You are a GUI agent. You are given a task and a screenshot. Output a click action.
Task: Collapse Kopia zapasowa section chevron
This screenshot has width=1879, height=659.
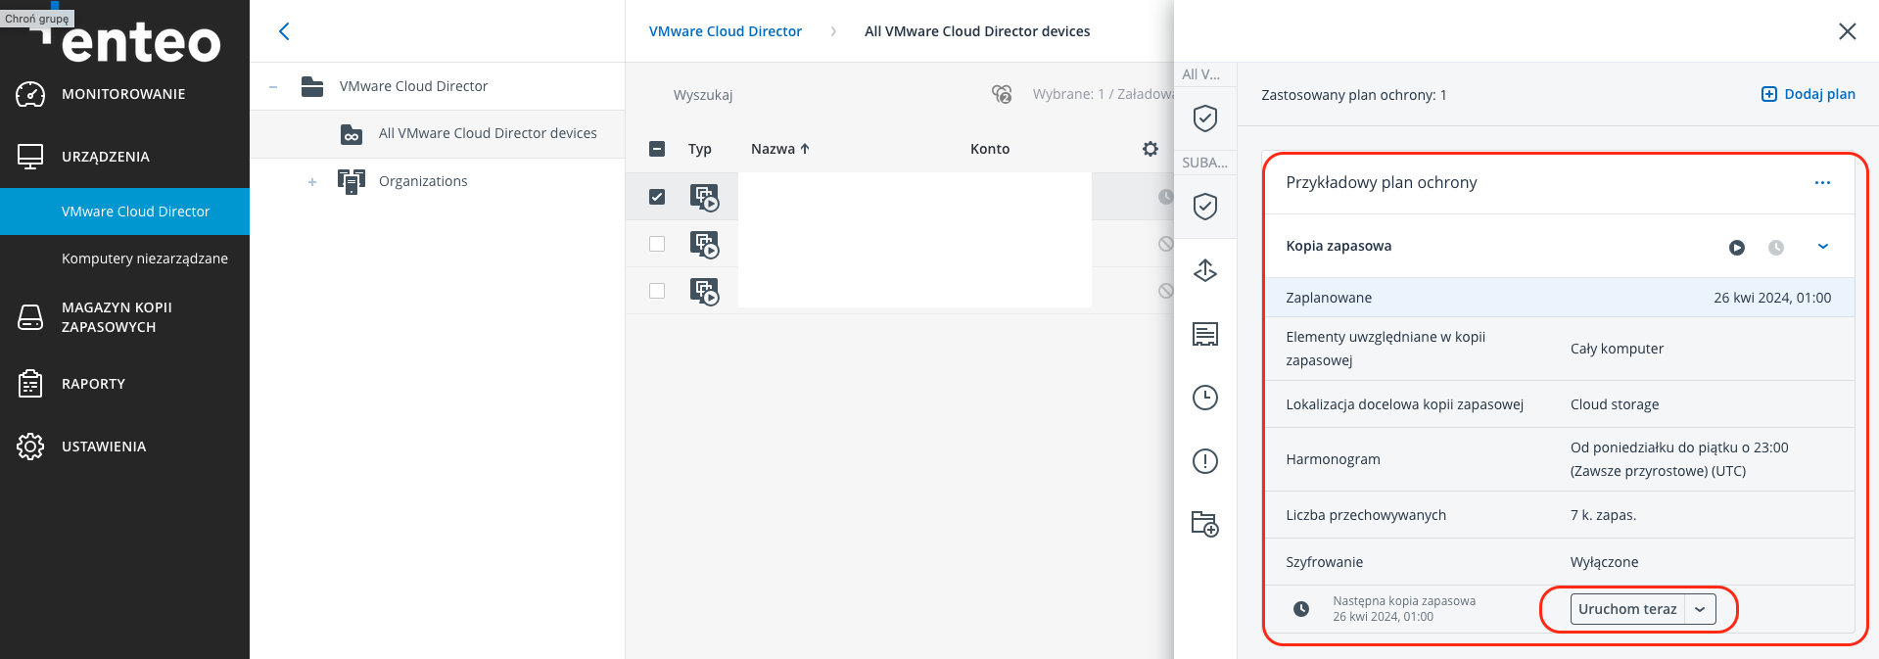pyautogui.click(x=1823, y=247)
